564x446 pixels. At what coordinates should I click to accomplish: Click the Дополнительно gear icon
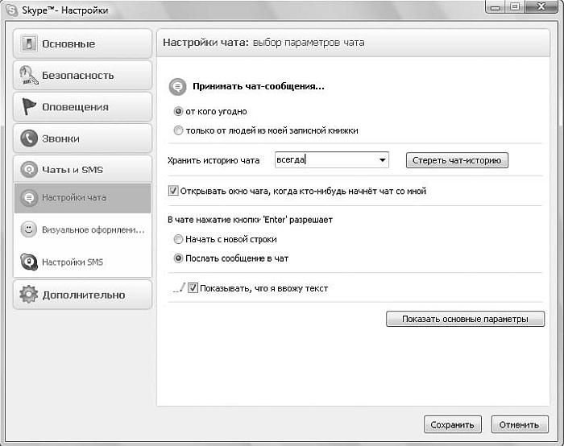pyautogui.click(x=29, y=295)
